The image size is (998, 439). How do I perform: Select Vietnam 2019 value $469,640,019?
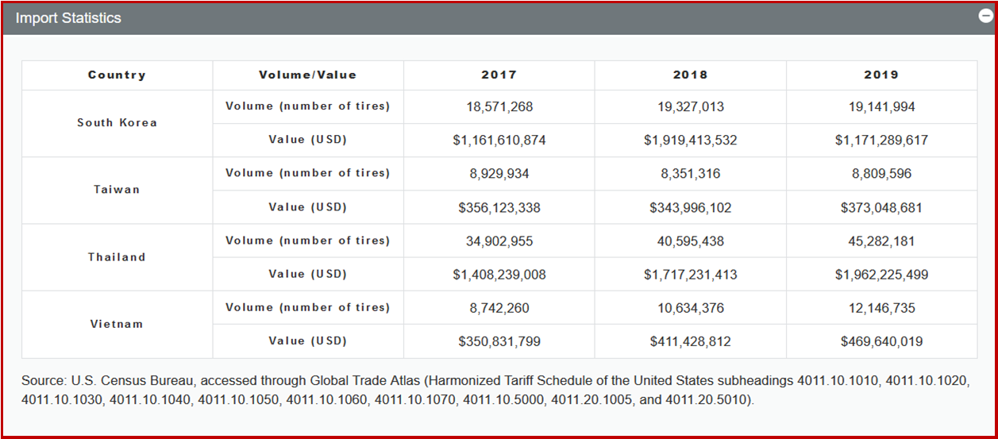[x=881, y=342]
